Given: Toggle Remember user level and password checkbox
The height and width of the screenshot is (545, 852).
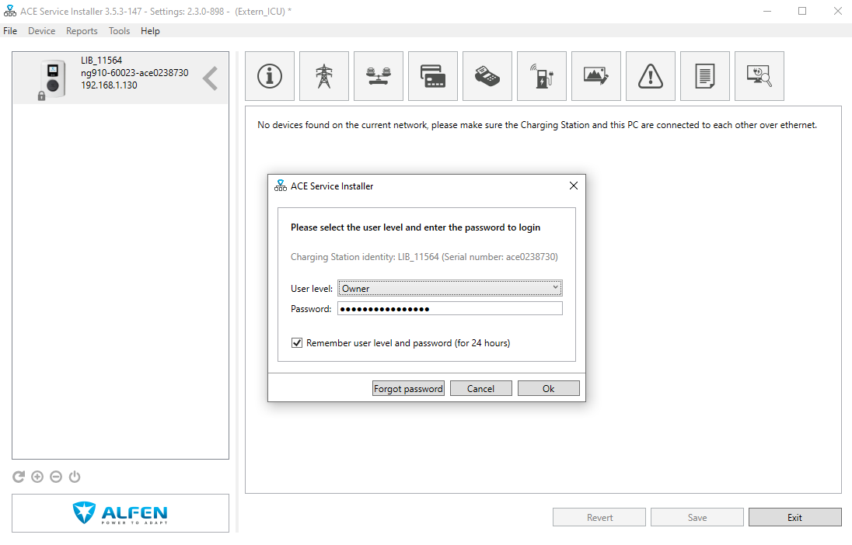Looking at the screenshot, I should 297,343.
